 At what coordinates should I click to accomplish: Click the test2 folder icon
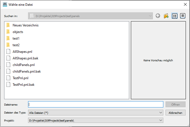click(8, 45)
